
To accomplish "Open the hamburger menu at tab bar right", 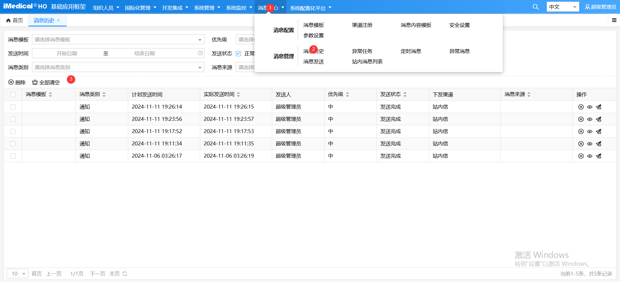I will [614, 20].
